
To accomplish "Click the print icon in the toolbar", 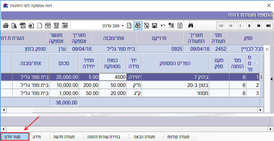I will pyautogui.click(x=5, y=26).
